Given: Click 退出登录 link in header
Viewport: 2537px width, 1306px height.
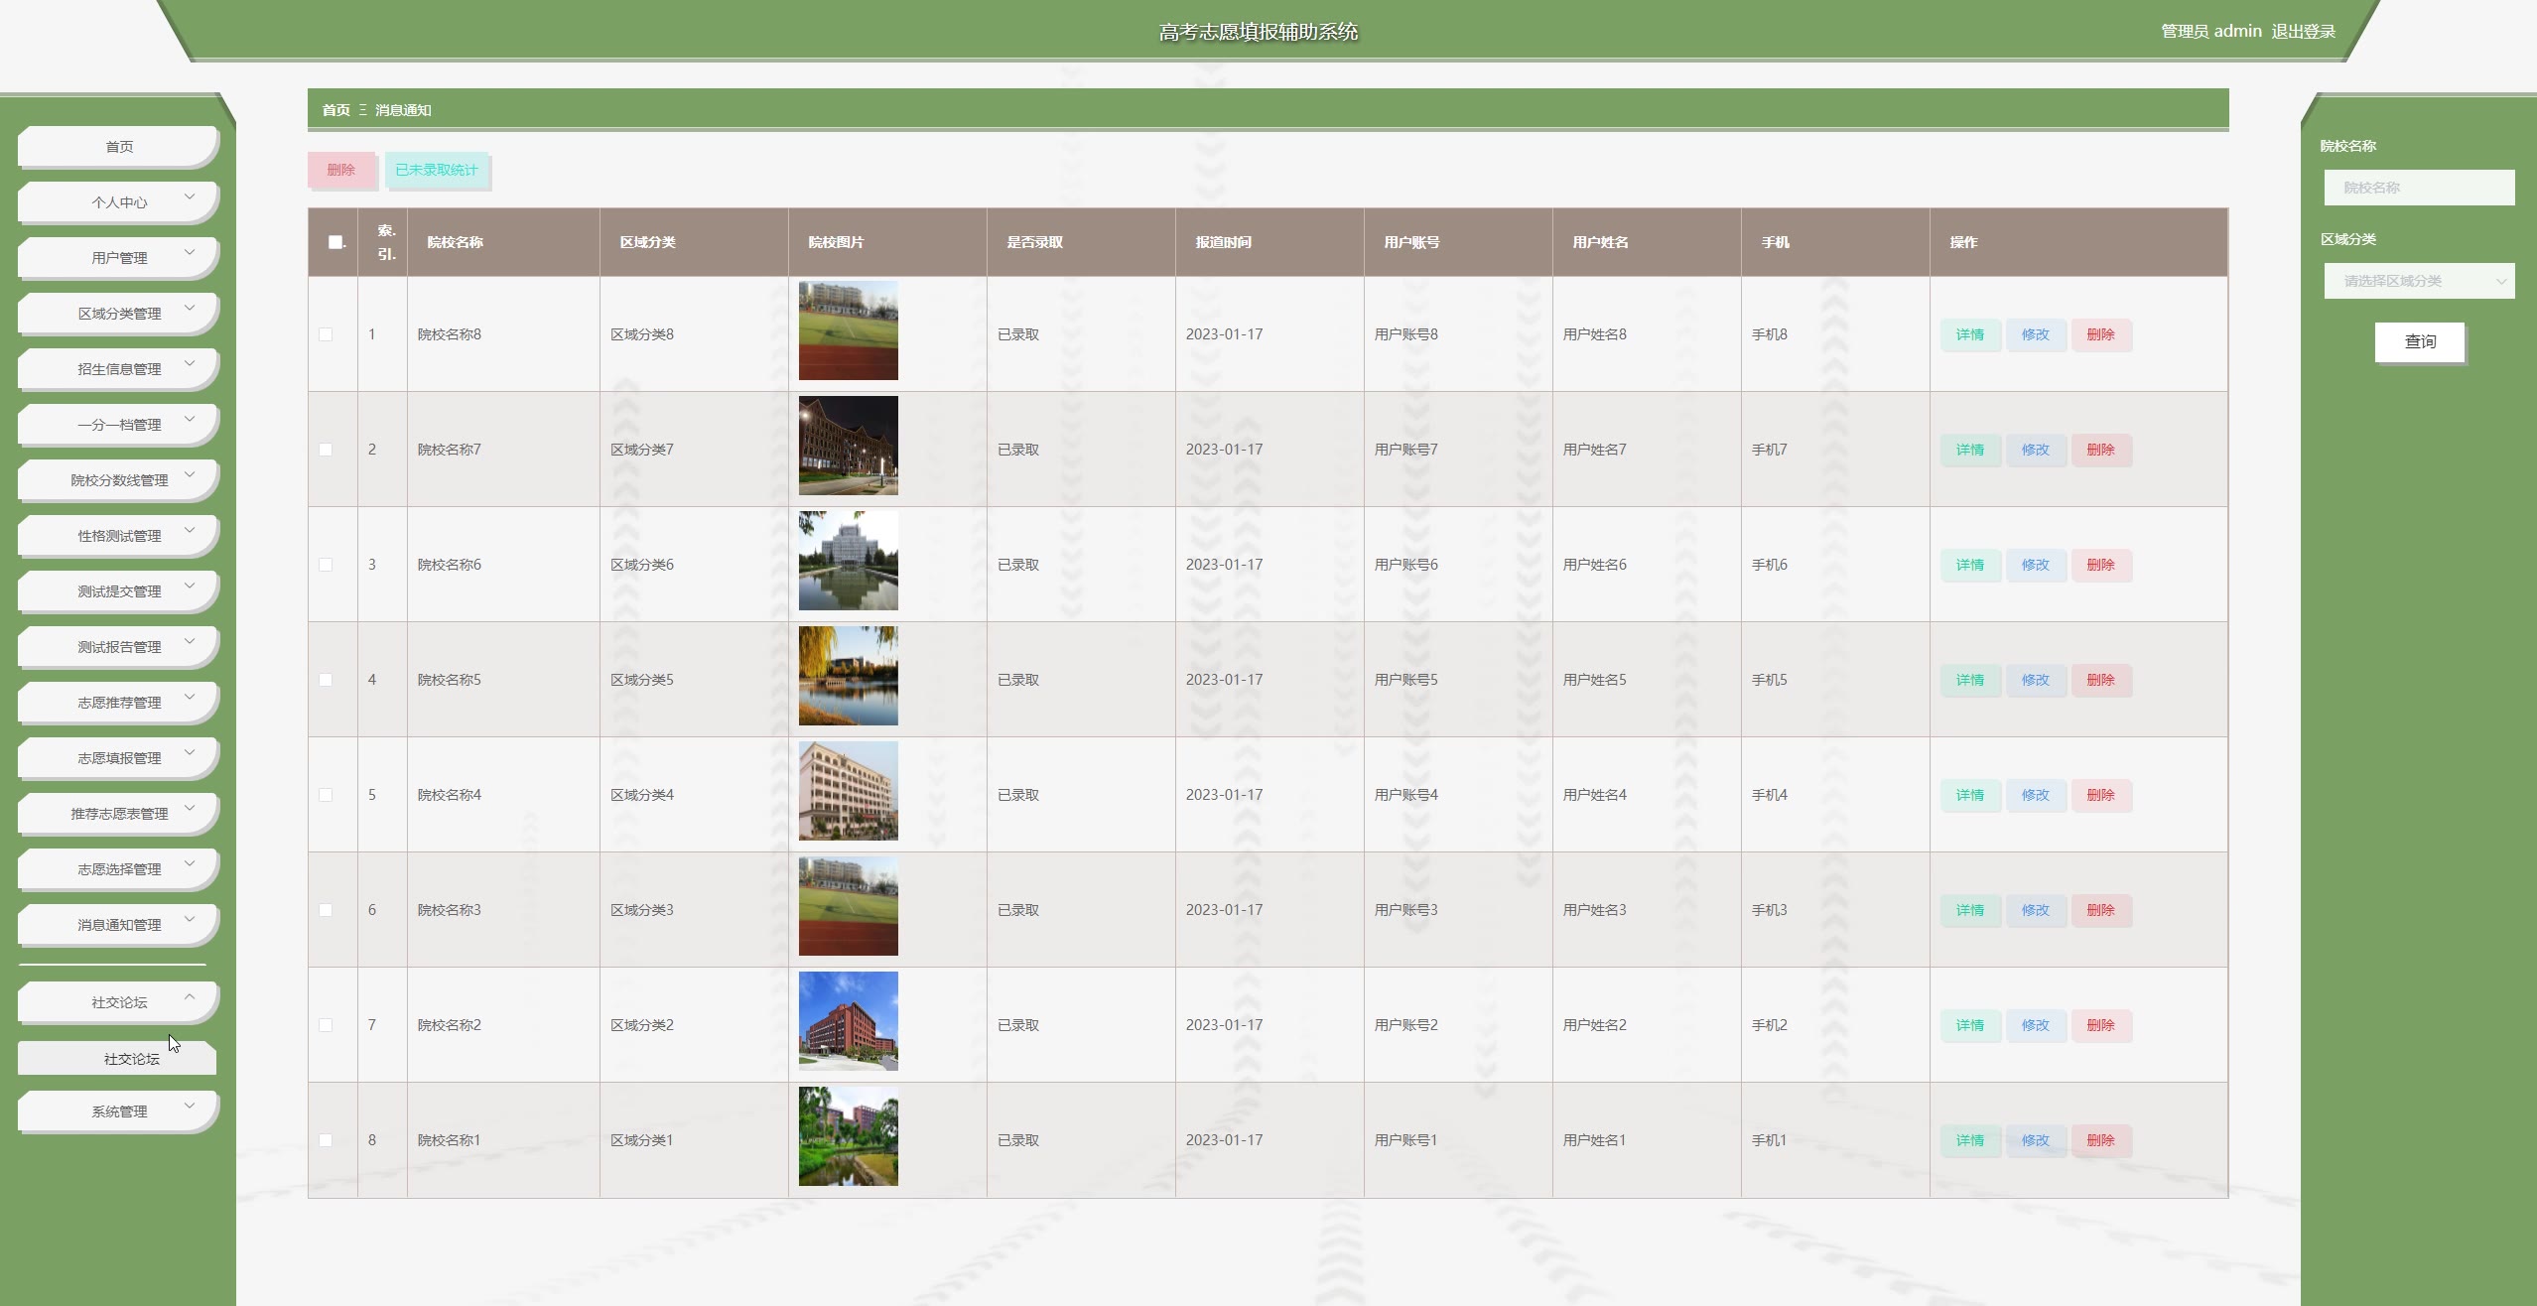Looking at the screenshot, I should click(2303, 32).
